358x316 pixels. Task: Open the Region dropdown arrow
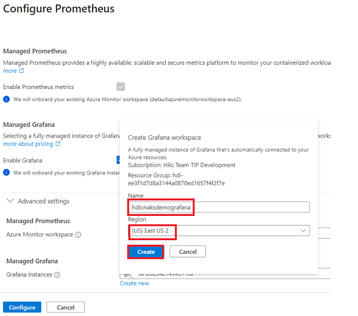pyautogui.click(x=303, y=231)
